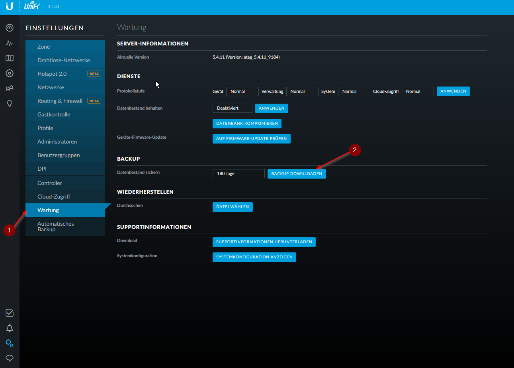The height and width of the screenshot is (368, 514).
Task: Click the Settings gears icon
Action: point(10,343)
